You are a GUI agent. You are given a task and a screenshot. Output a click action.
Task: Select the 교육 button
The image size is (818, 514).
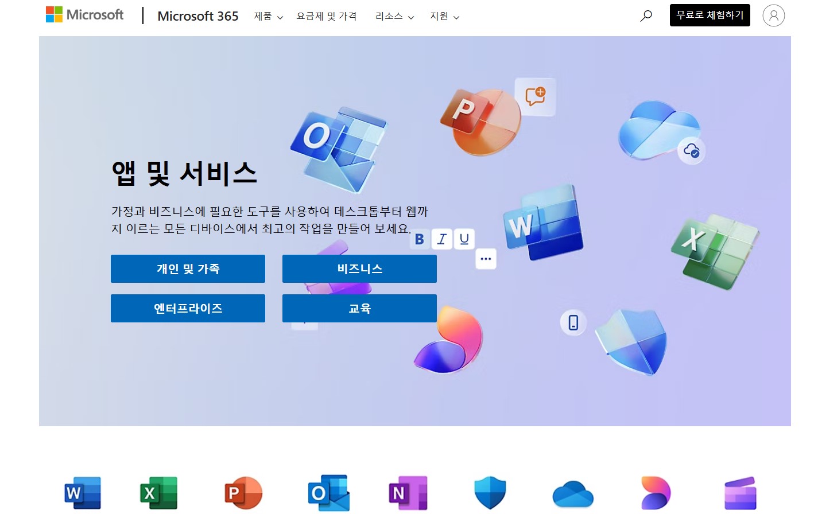coord(359,309)
